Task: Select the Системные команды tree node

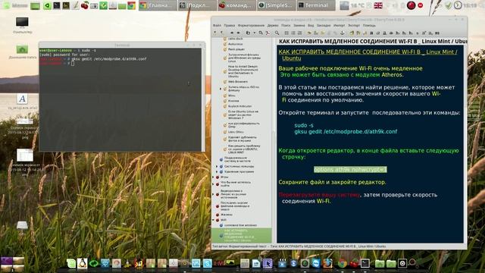Action: [239, 167]
